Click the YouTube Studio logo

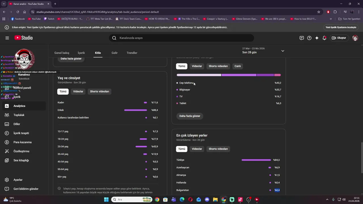pos(24,38)
